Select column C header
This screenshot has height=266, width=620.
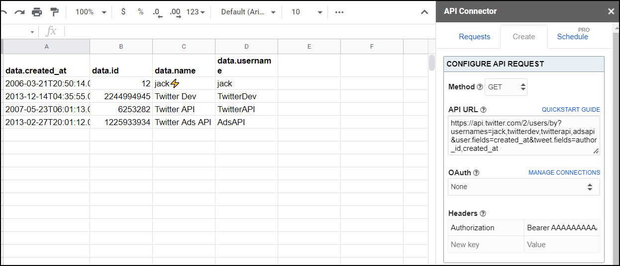[x=184, y=47]
